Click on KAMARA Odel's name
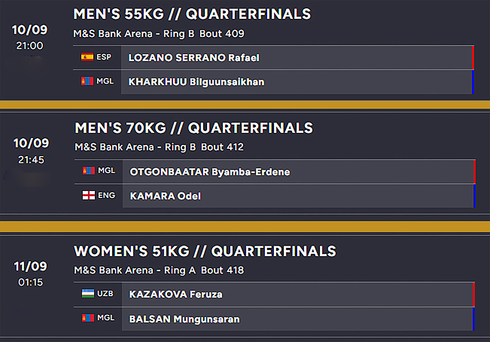This screenshot has height=342, width=490. (165, 196)
